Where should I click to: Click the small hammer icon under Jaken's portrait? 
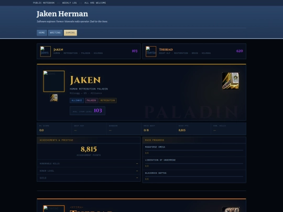(x=54, y=98)
